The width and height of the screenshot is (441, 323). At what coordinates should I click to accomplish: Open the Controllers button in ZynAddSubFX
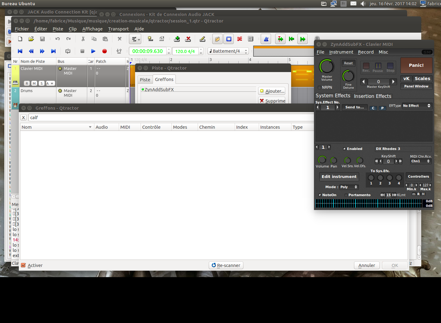pyautogui.click(x=418, y=177)
